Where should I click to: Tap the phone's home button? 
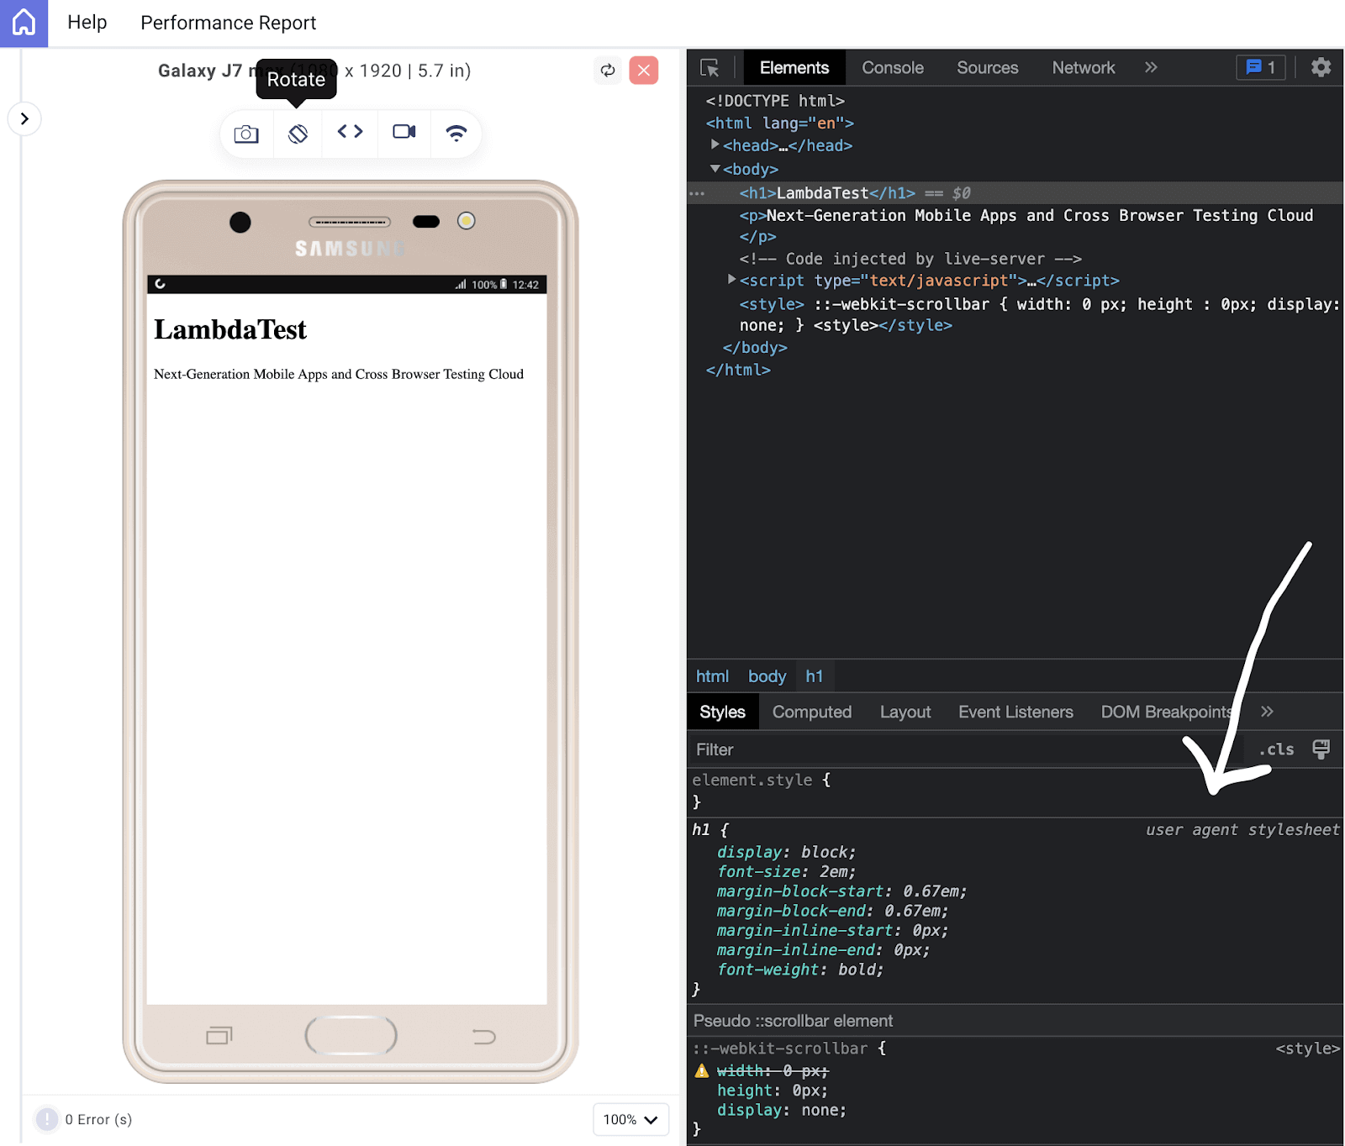pos(351,1035)
